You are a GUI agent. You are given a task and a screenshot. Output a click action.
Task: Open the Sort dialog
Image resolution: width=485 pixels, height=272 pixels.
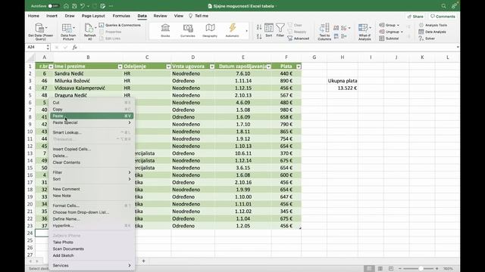269,30
